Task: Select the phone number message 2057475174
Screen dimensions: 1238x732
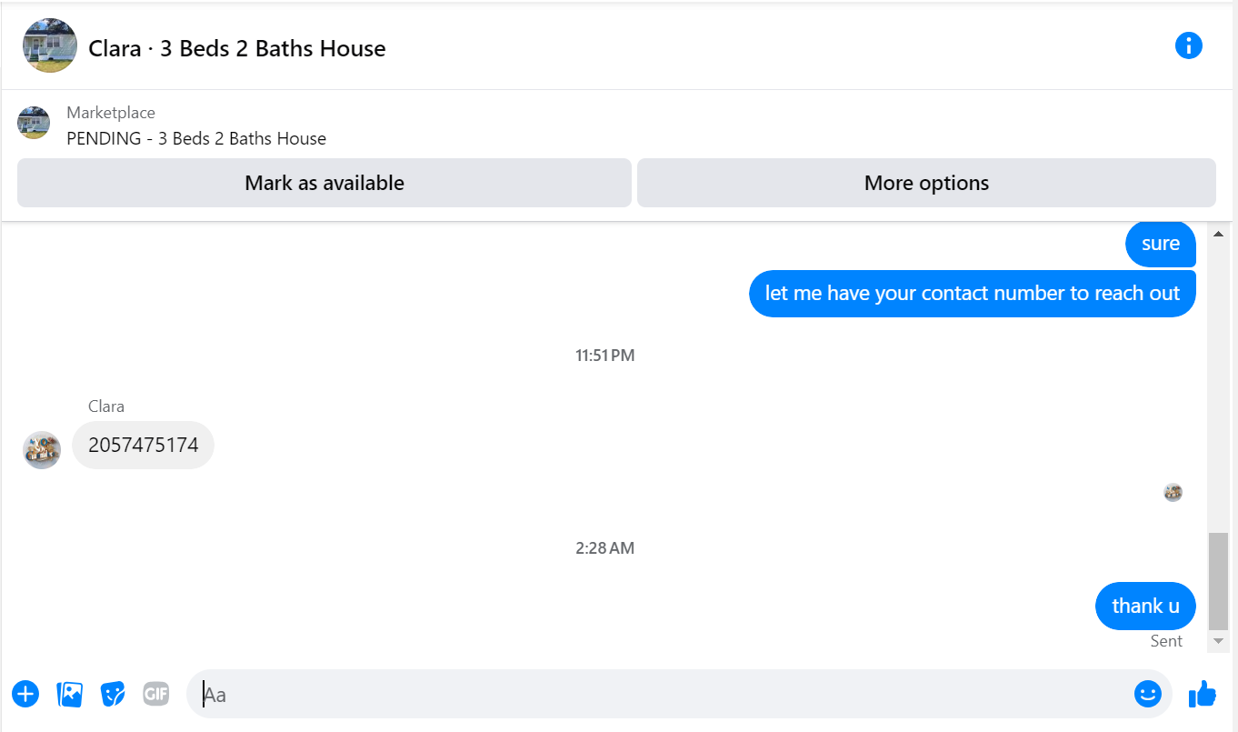Action: [143, 446]
